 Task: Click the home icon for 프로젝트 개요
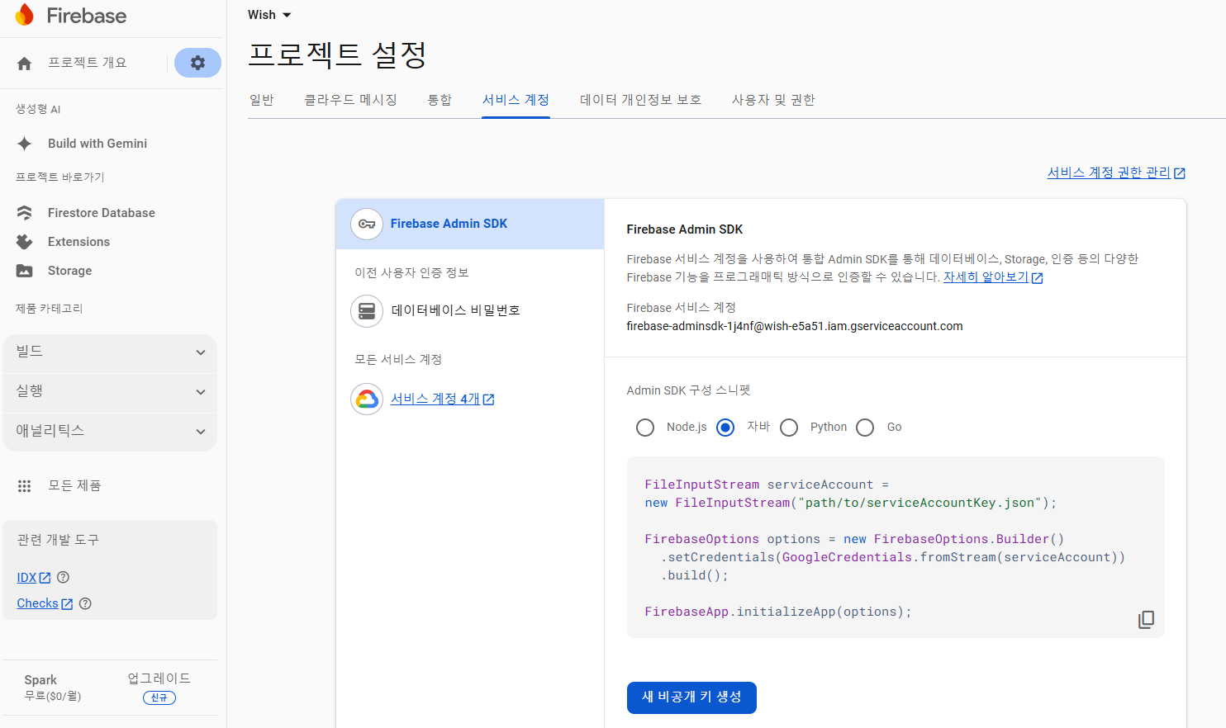[x=25, y=64]
